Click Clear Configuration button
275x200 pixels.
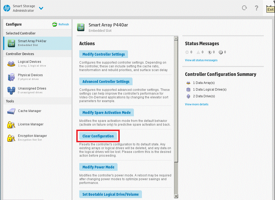98,136
